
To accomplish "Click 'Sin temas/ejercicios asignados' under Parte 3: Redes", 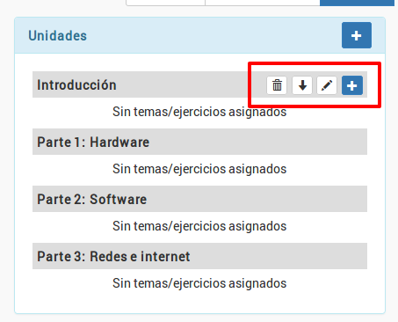I will pos(199,283).
